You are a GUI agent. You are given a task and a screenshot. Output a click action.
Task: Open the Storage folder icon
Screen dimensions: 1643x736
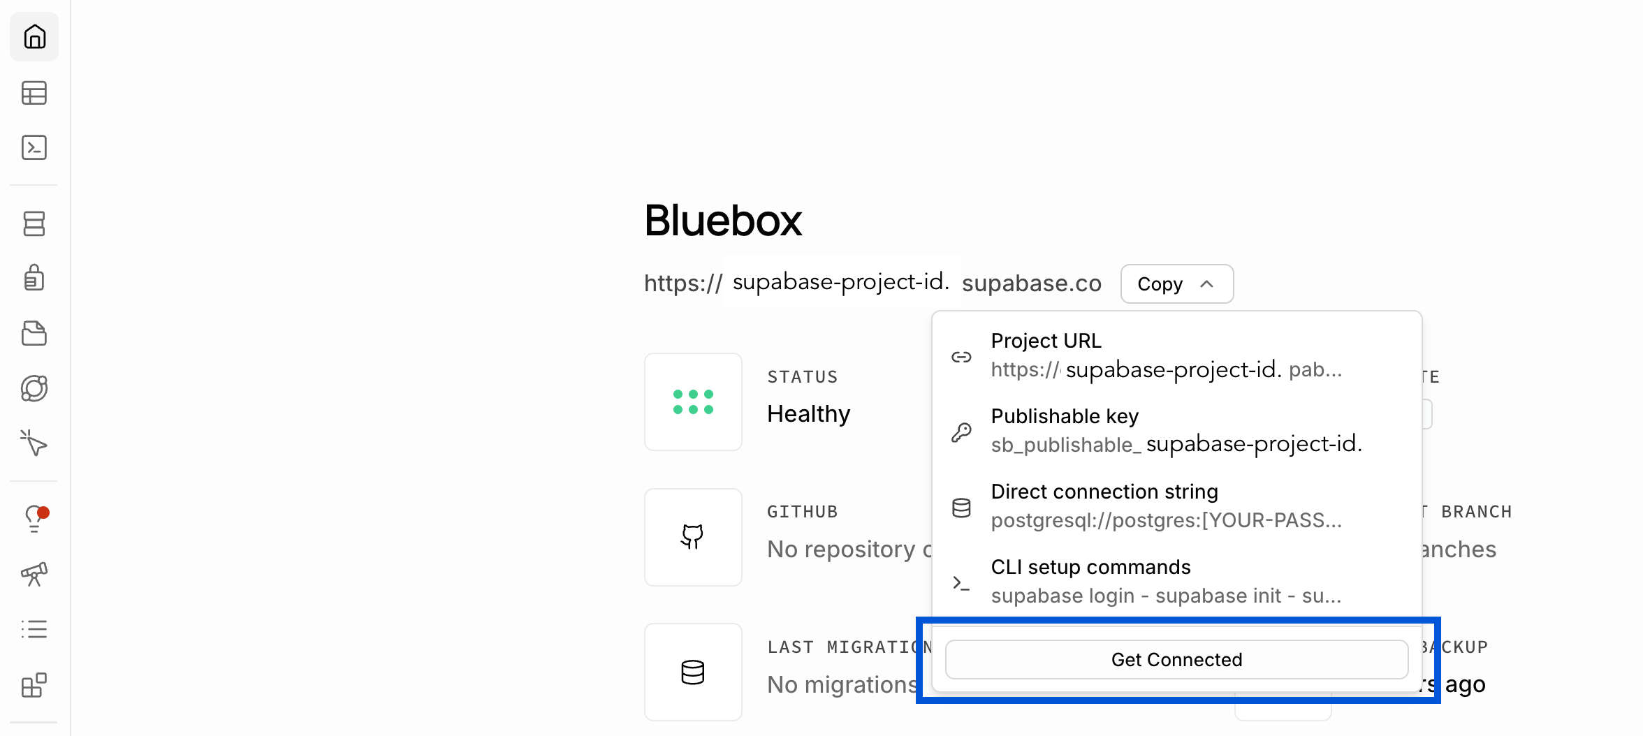click(34, 333)
